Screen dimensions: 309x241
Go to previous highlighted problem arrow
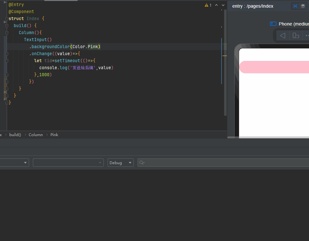coord(216,5)
